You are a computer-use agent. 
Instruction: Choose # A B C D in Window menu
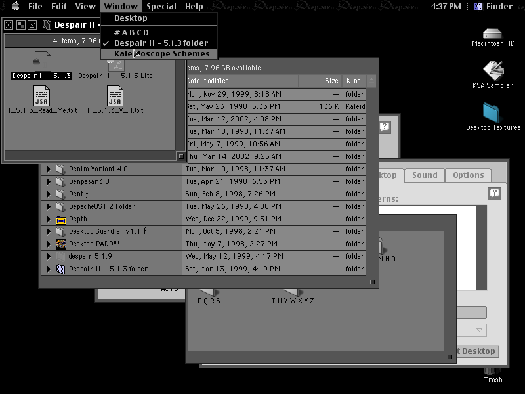click(159, 32)
